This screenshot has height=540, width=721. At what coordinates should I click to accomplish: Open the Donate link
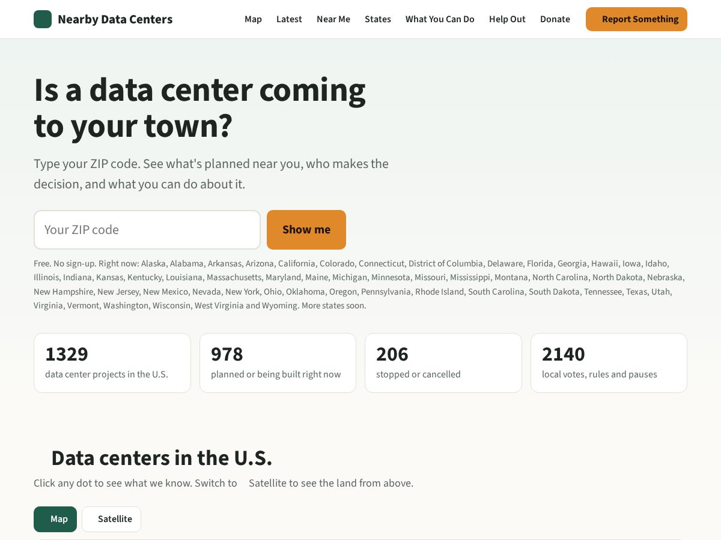tap(555, 19)
